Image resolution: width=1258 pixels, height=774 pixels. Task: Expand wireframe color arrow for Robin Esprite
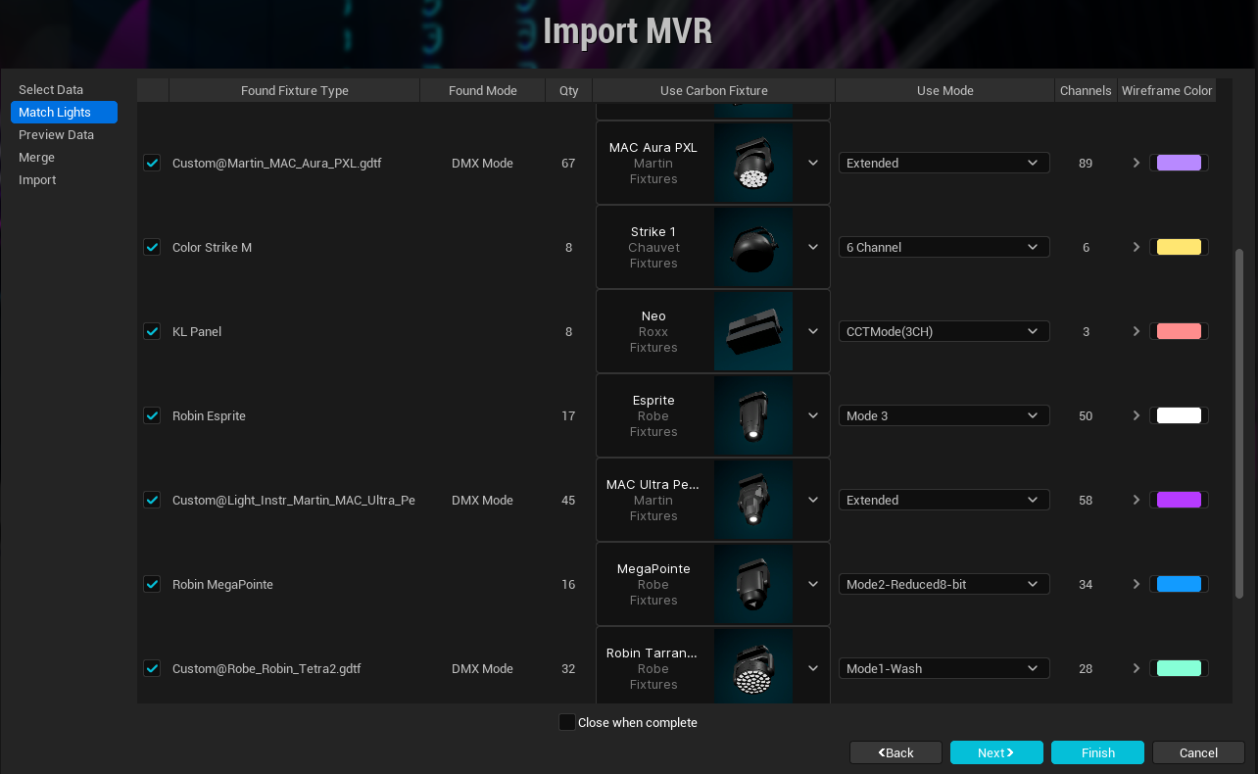pos(1137,415)
